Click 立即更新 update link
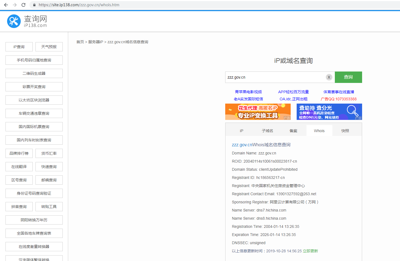The width and height of the screenshot is (400, 261). tap(310, 251)
